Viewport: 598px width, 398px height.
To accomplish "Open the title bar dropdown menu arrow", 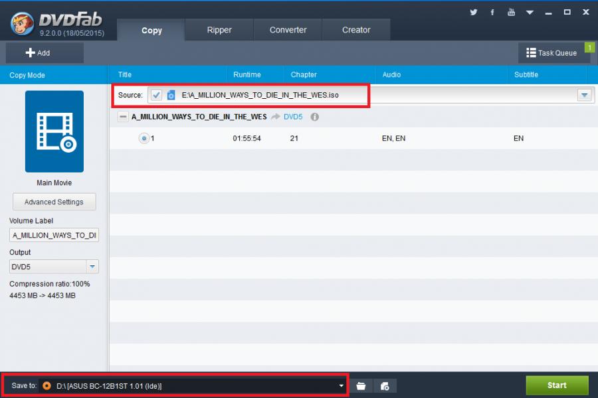I will [530, 13].
